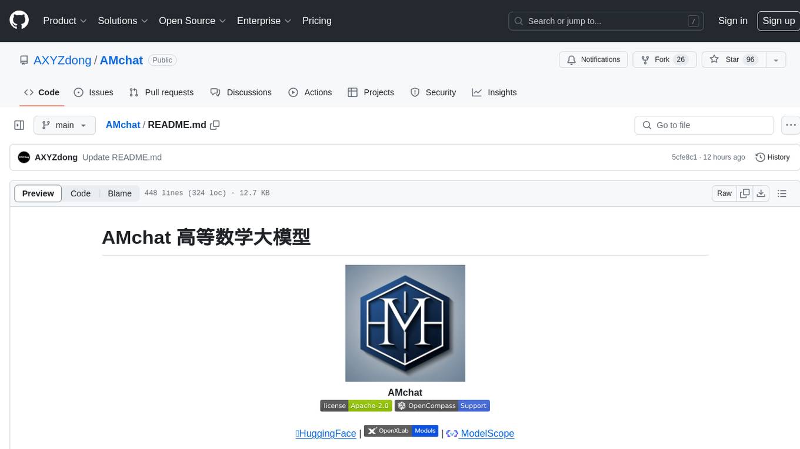Expand the file tree side panel
This screenshot has width=800, height=449.
coord(19,125)
